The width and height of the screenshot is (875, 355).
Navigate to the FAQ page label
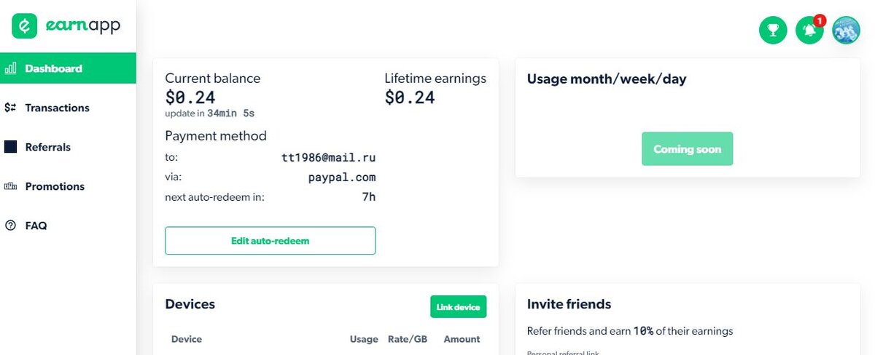(x=36, y=226)
